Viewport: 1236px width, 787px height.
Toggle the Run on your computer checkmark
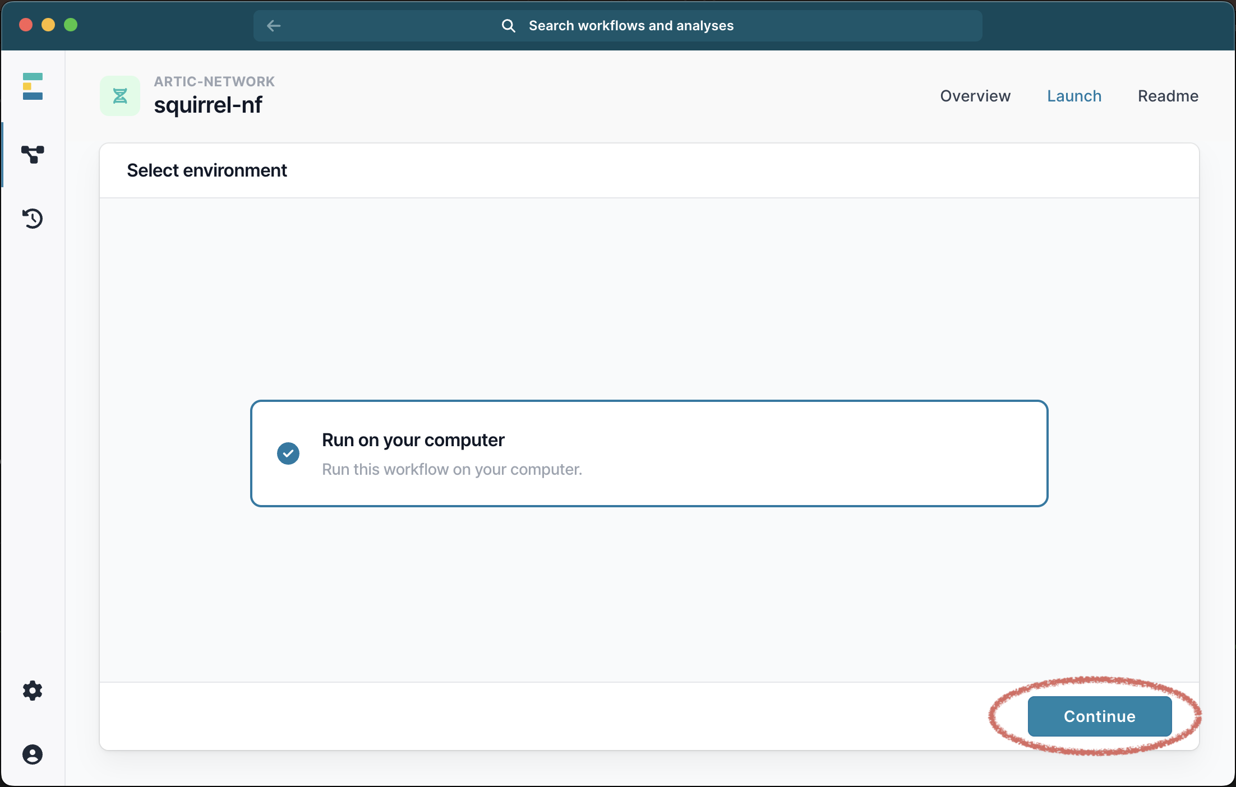pos(288,453)
